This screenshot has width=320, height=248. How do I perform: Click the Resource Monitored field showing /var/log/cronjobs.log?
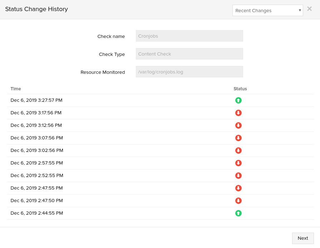pos(189,72)
